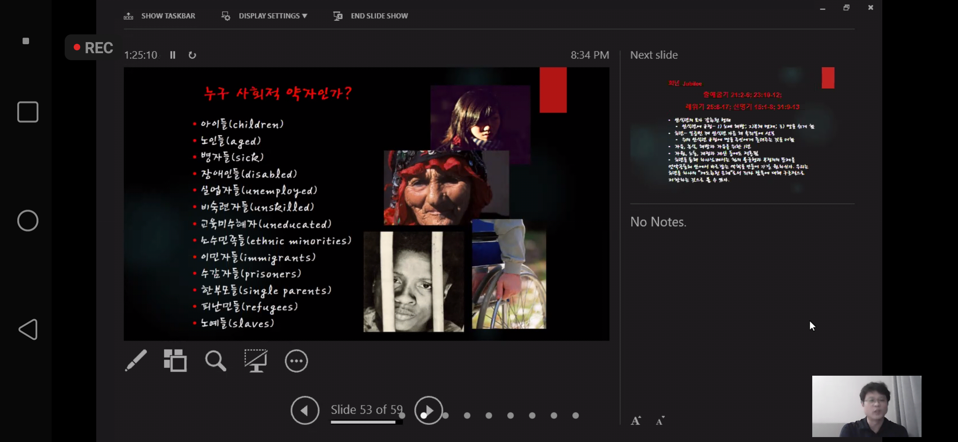958x442 pixels.
Task: Increase the notes text size
Action: coord(636,421)
